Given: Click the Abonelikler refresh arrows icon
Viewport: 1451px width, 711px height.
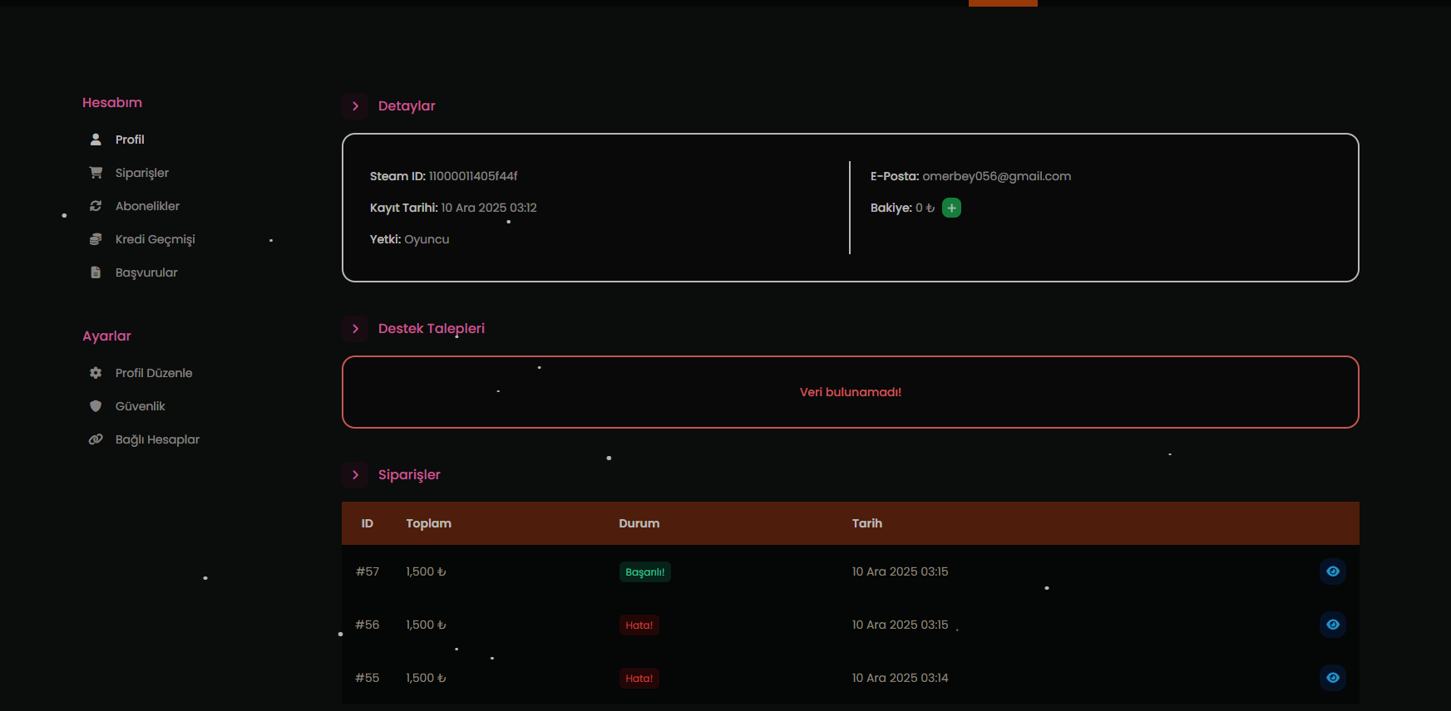Looking at the screenshot, I should [x=96, y=206].
